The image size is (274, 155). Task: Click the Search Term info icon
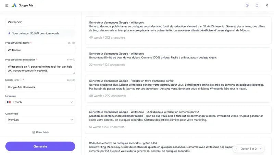pyautogui.click(x=21, y=80)
